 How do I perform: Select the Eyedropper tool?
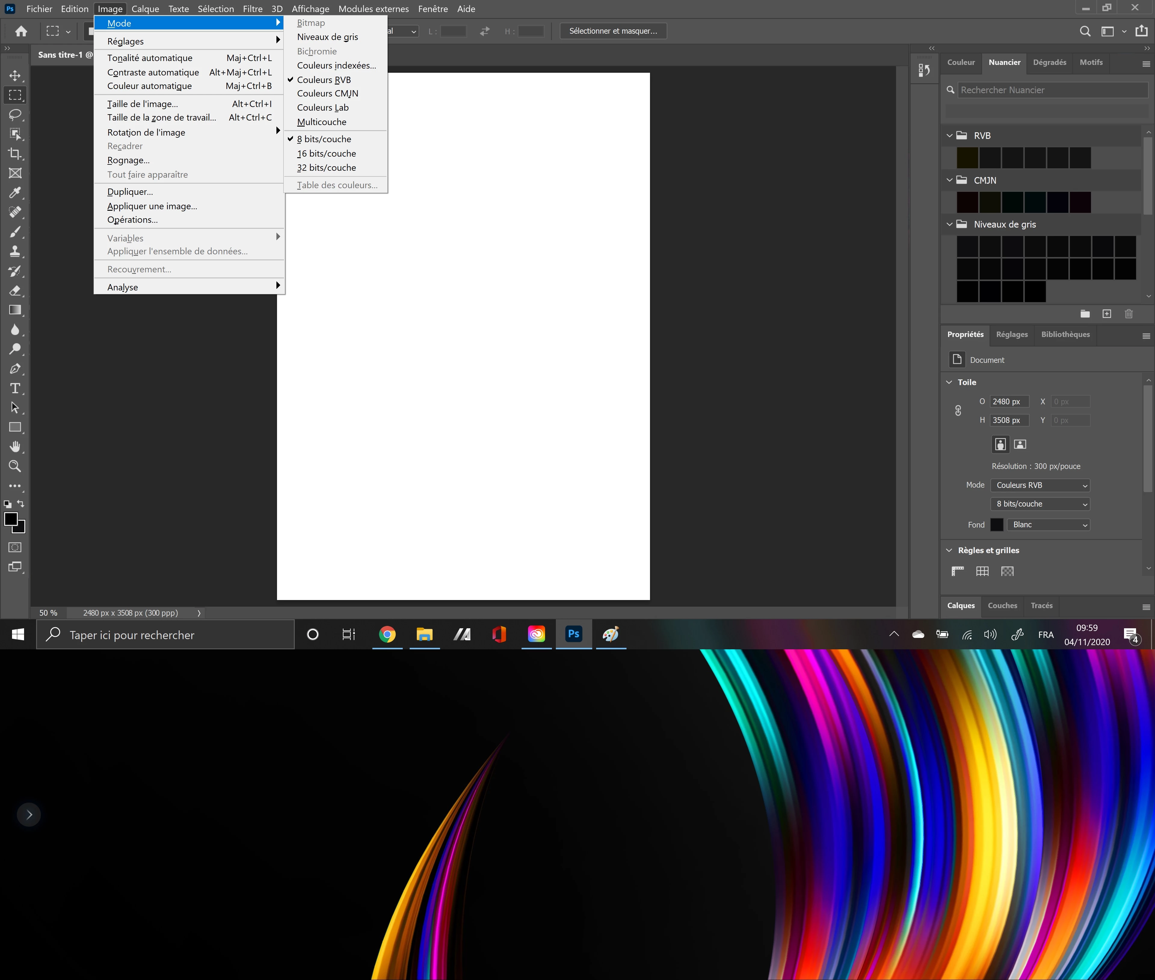point(15,193)
